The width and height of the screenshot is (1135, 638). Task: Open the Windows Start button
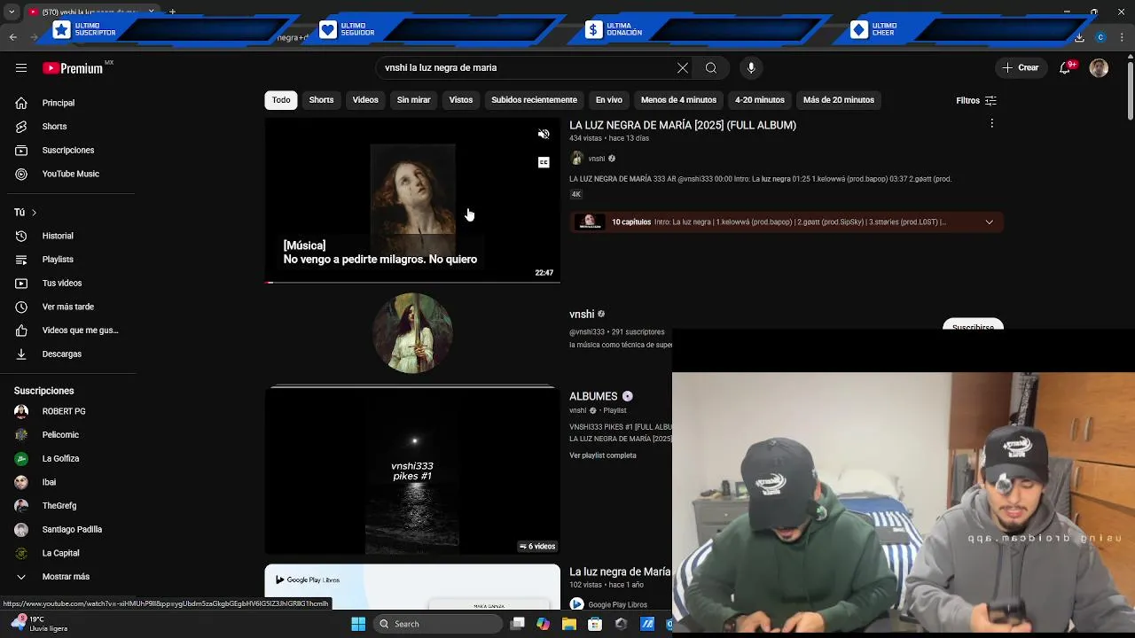coord(358,624)
